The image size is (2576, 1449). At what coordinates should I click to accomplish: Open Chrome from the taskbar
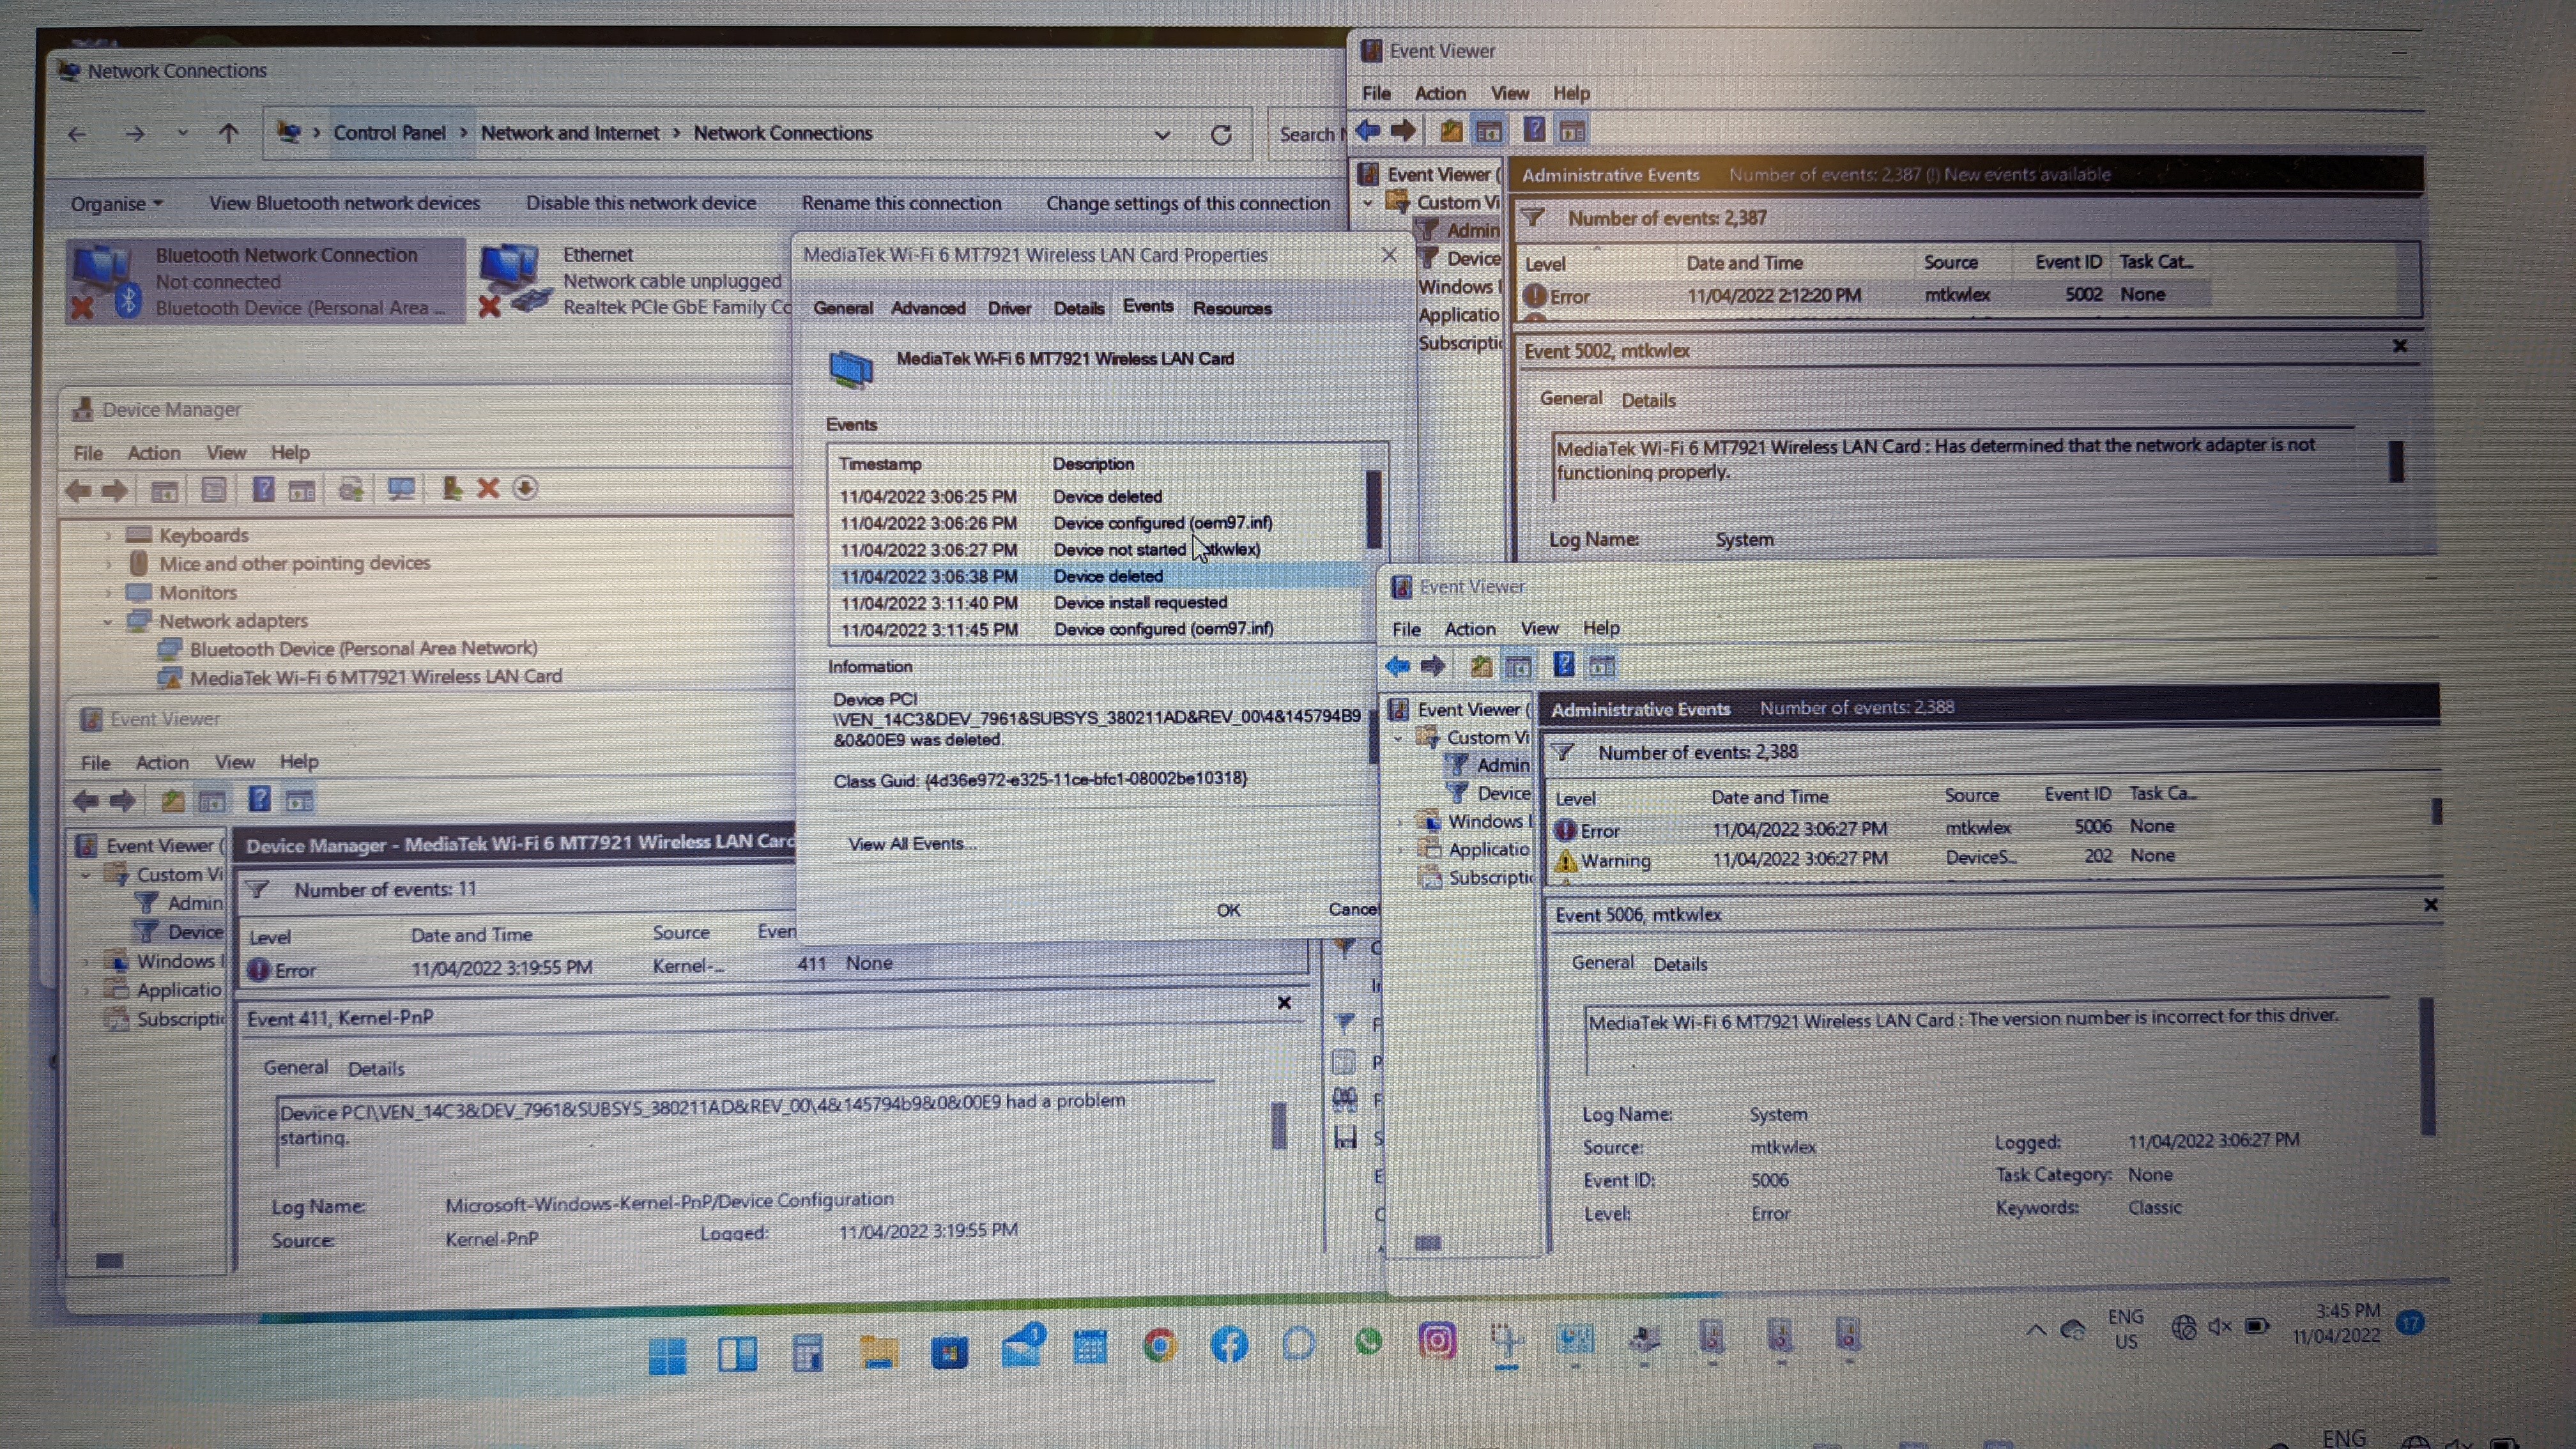point(1160,1346)
